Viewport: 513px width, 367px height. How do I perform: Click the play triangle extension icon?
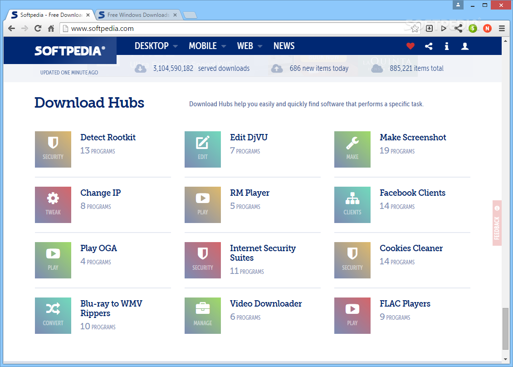click(444, 29)
